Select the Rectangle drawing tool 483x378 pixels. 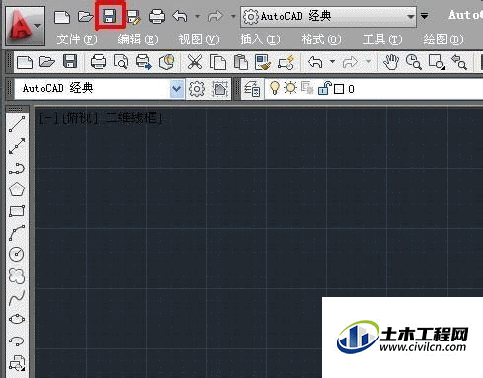tap(17, 211)
